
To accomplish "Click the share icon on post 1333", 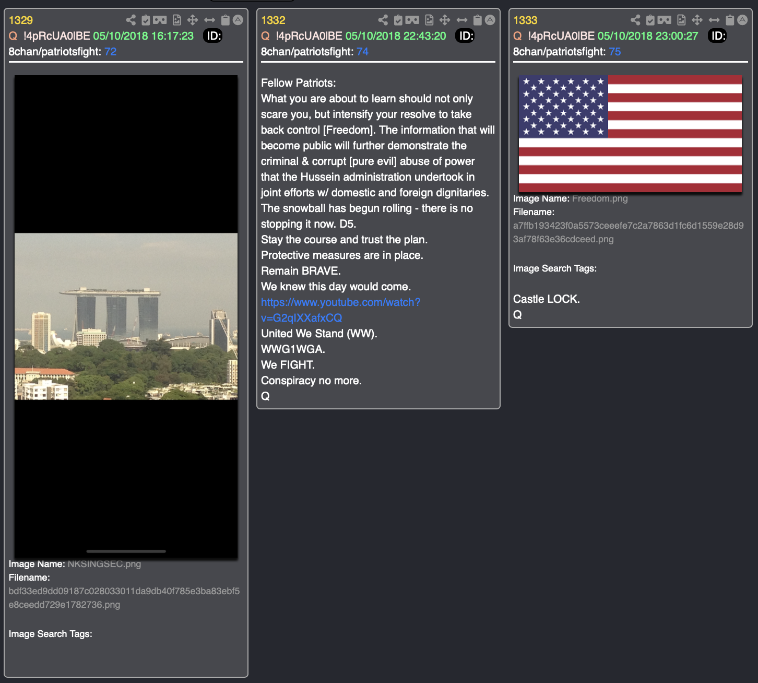I will pyautogui.click(x=635, y=20).
